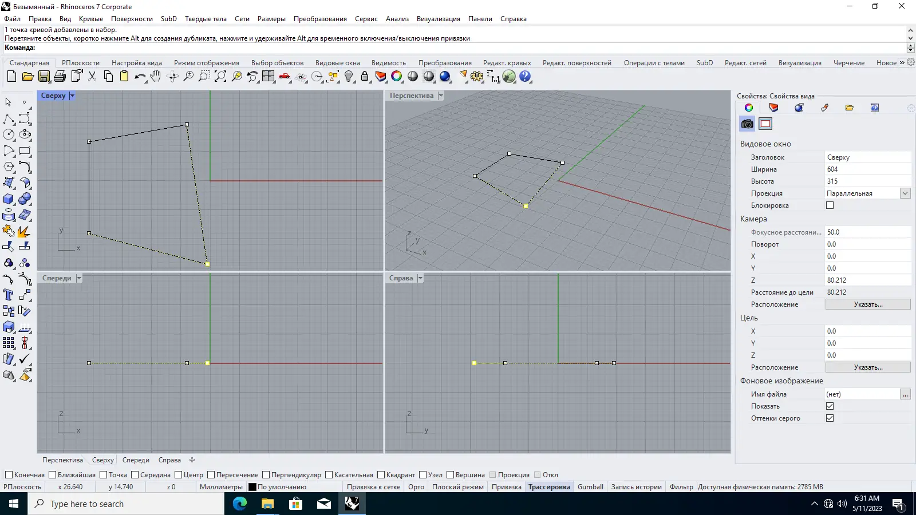Select the Box solid tool
916x515 pixels.
coord(9,199)
